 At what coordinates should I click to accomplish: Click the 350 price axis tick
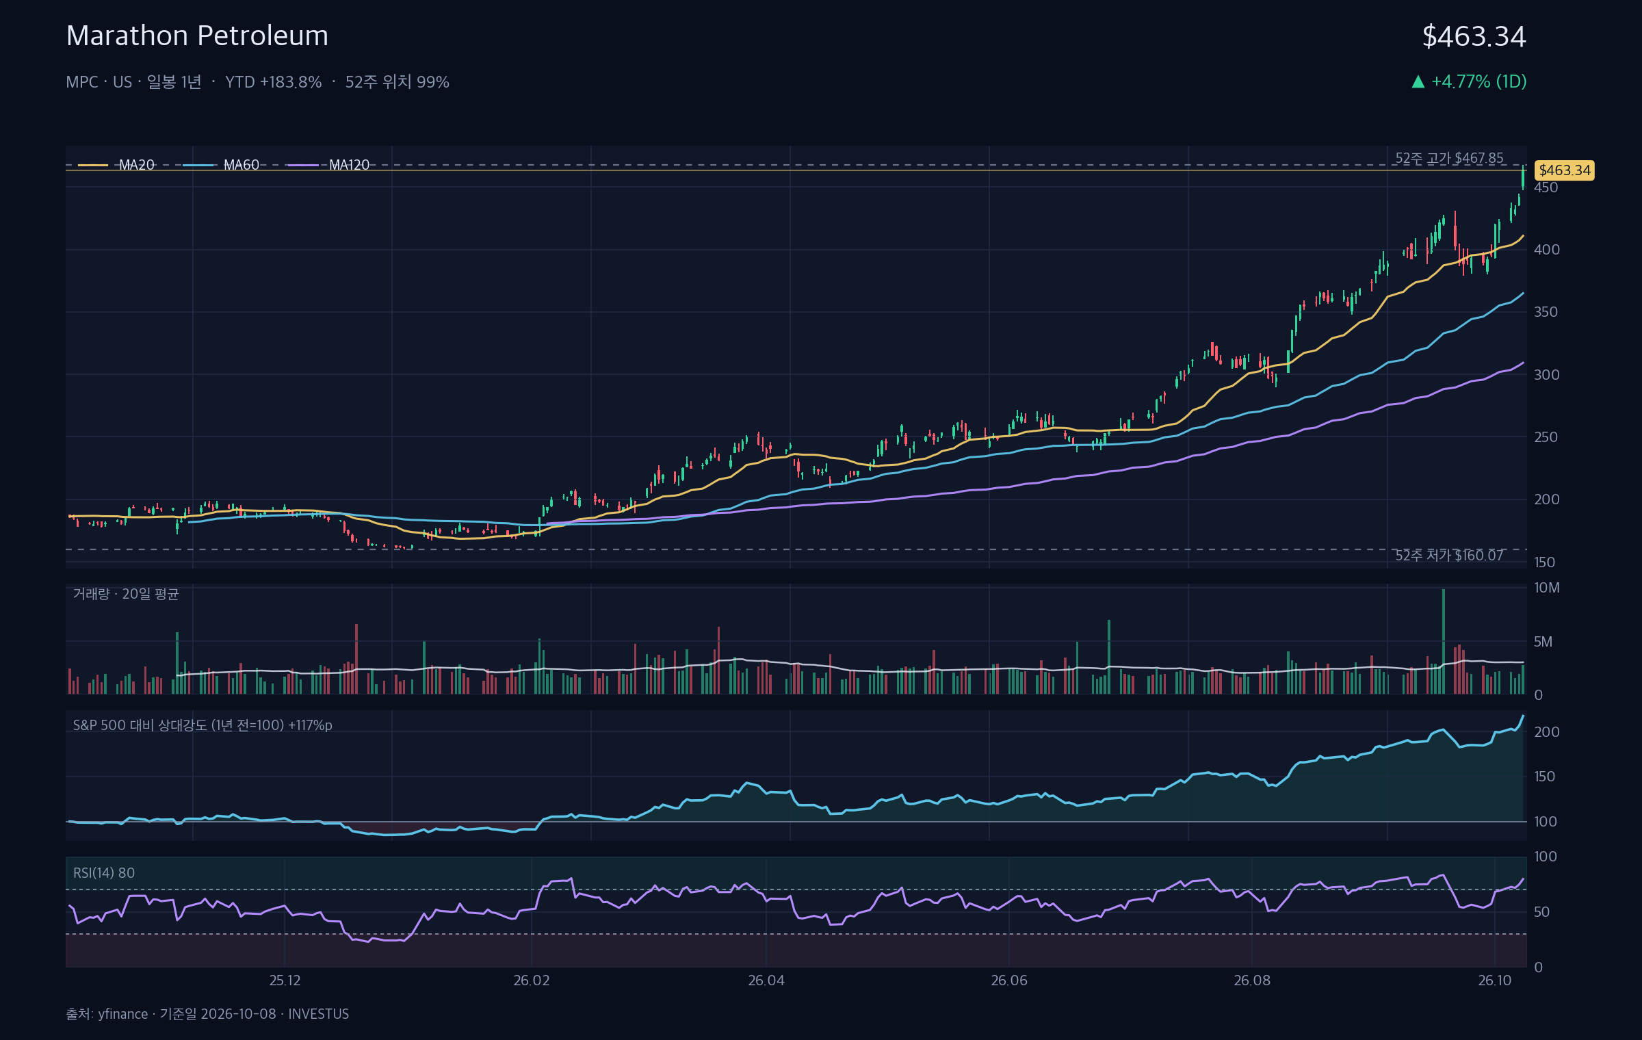1546,312
